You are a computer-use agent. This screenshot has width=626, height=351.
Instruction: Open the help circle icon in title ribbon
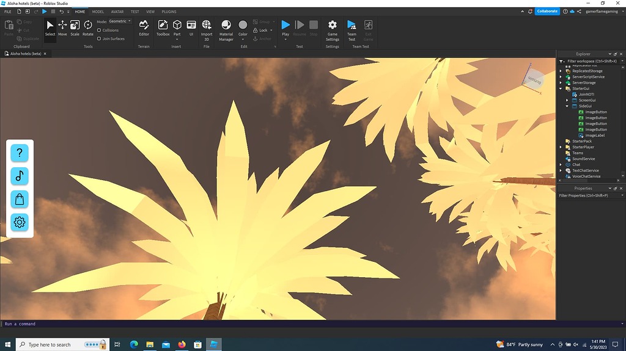click(565, 12)
